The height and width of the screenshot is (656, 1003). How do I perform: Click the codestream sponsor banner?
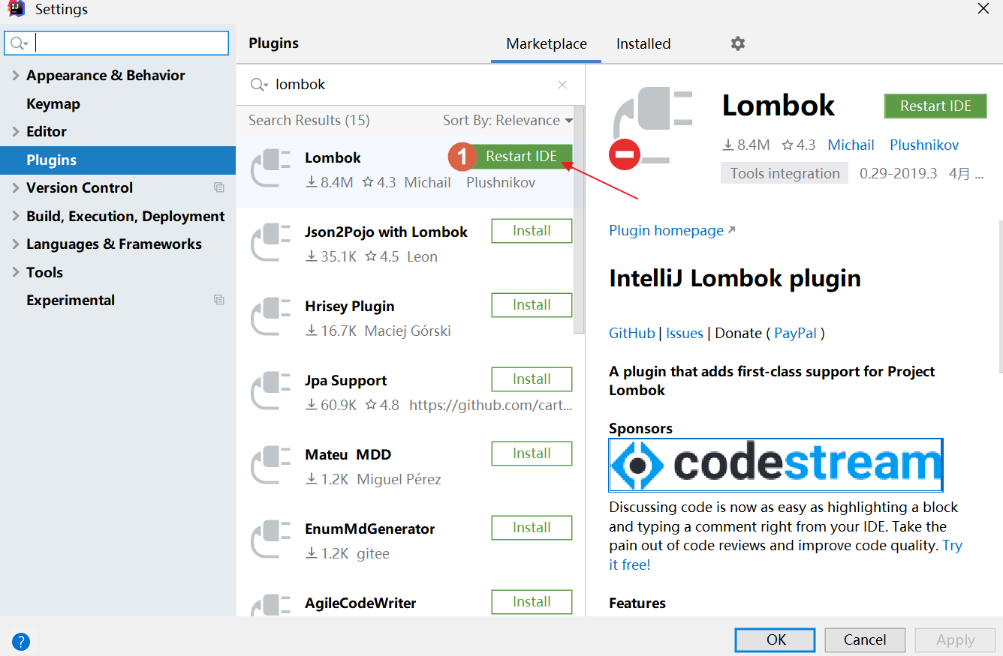(776, 465)
